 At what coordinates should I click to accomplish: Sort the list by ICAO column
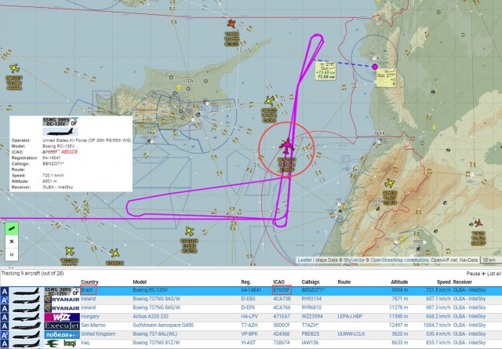[x=278, y=282]
